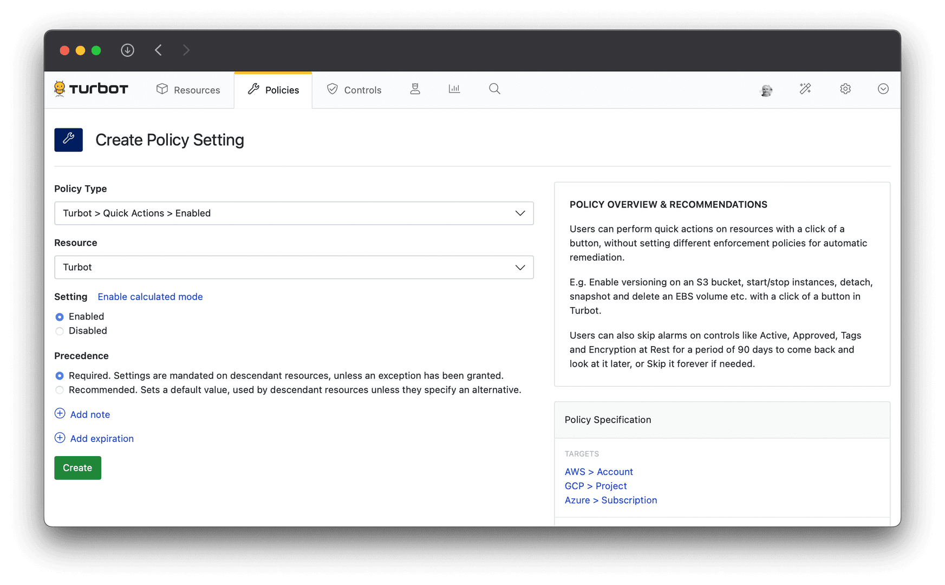Click the Policy Type label
This screenshot has height=585, width=945.
point(80,189)
